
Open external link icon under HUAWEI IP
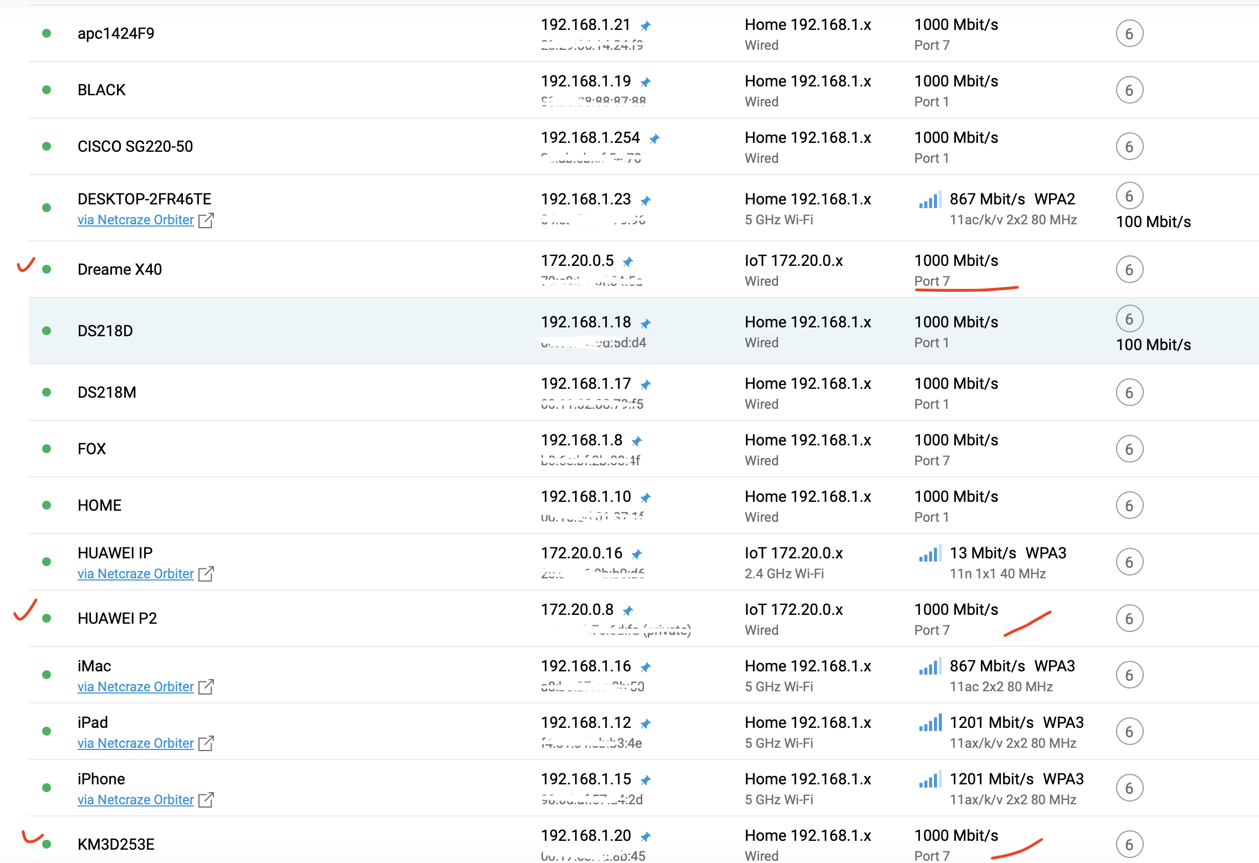click(206, 574)
